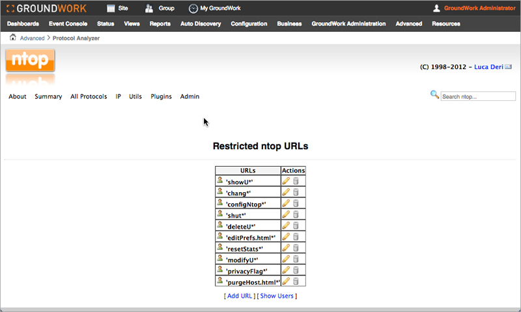Click the Actions column header
This screenshot has height=312, width=521.
(294, 171)
